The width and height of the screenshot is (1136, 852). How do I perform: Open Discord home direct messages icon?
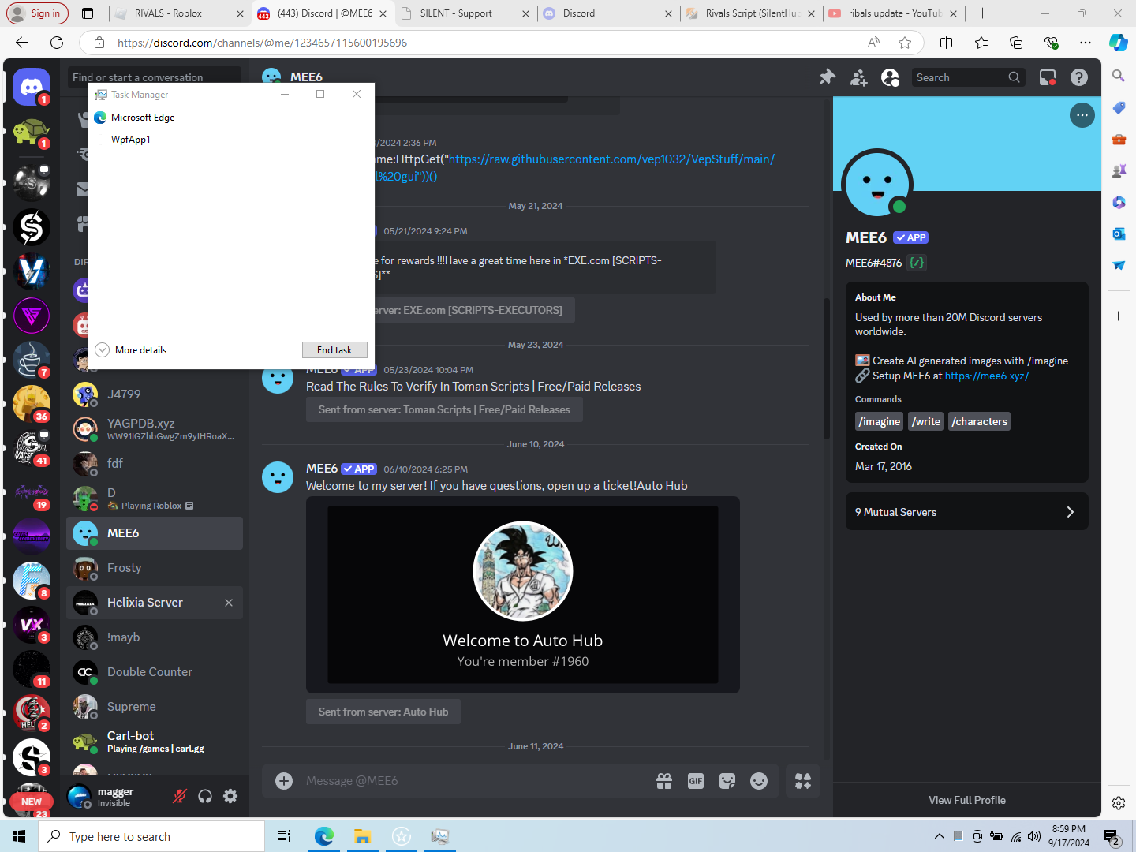(x=32, y=87)
